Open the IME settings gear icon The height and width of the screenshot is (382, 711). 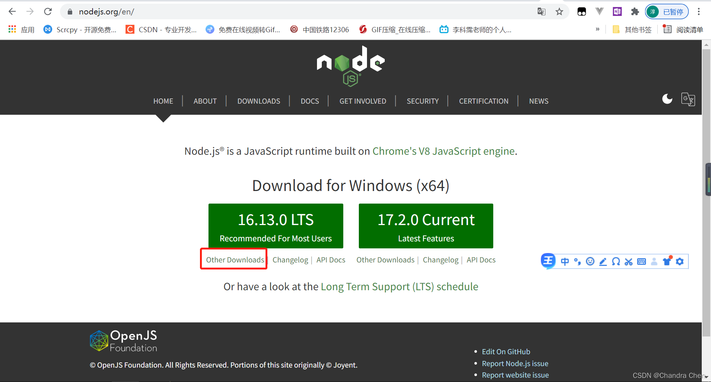pyautogui.click(x=680, y=262)
